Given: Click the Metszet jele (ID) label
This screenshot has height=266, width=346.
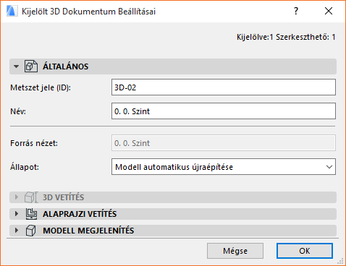Looking at the screenshot, I should 41,87.
